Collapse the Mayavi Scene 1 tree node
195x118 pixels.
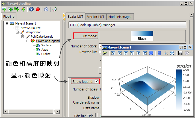(x=7, y=23)
